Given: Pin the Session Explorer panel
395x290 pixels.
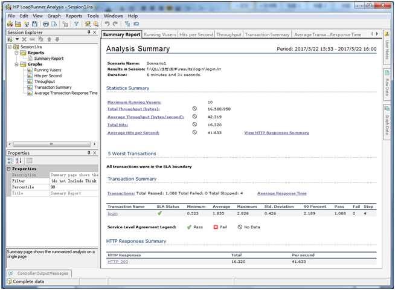Looking at the screenshot, I should (x=89, y=32).
